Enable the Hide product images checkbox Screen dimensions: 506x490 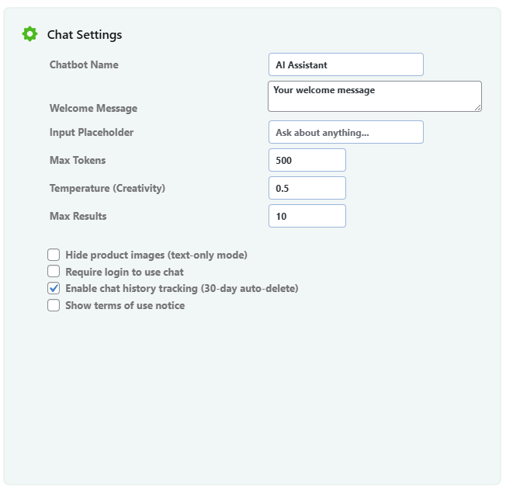point(54,255)
